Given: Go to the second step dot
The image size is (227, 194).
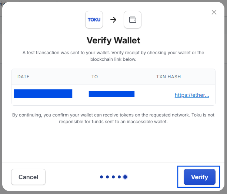Looking at the screenshot, I should (107, 177).
